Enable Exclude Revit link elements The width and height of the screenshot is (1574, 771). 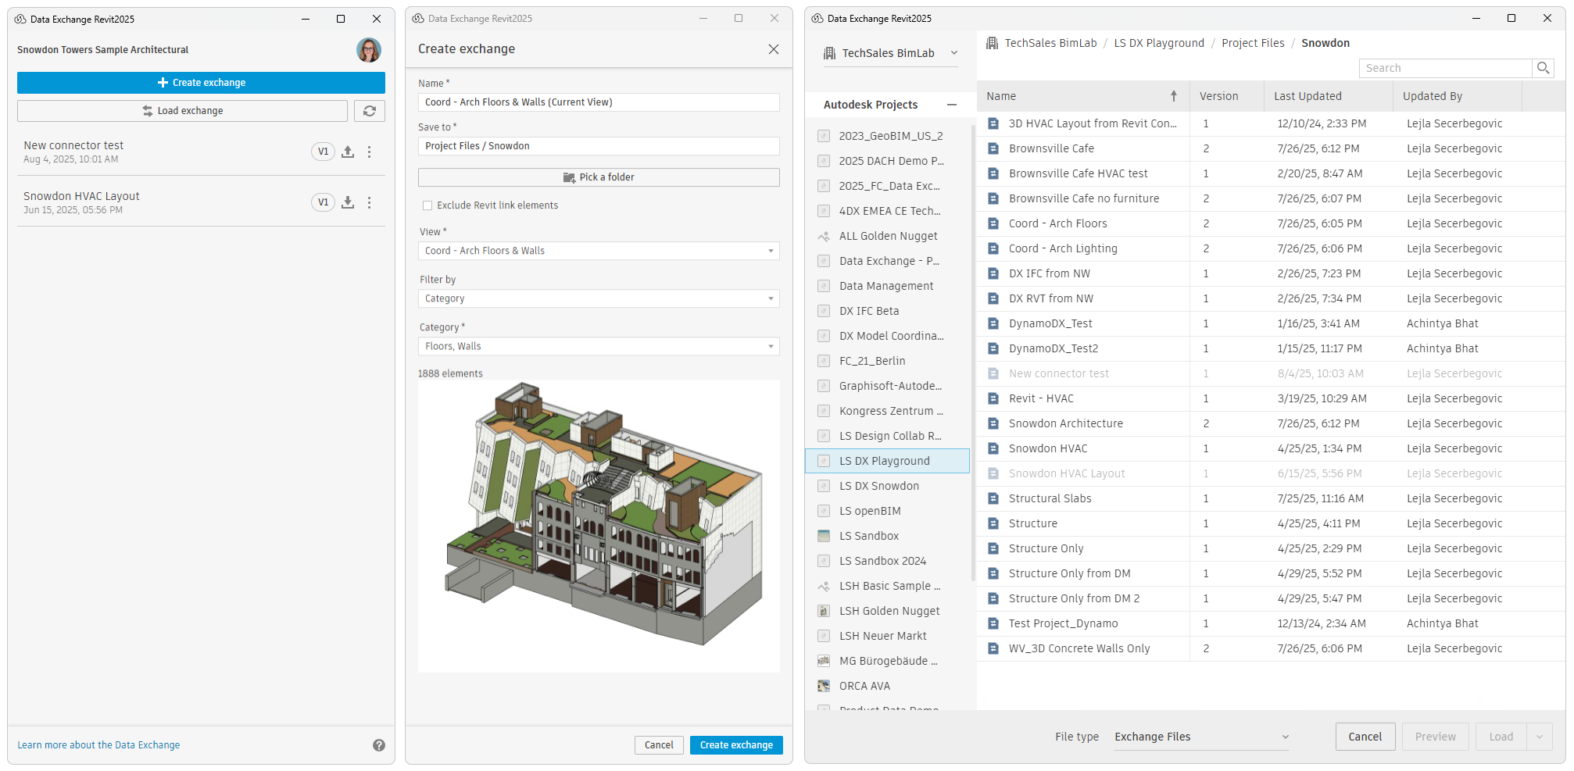pos(427,205)
